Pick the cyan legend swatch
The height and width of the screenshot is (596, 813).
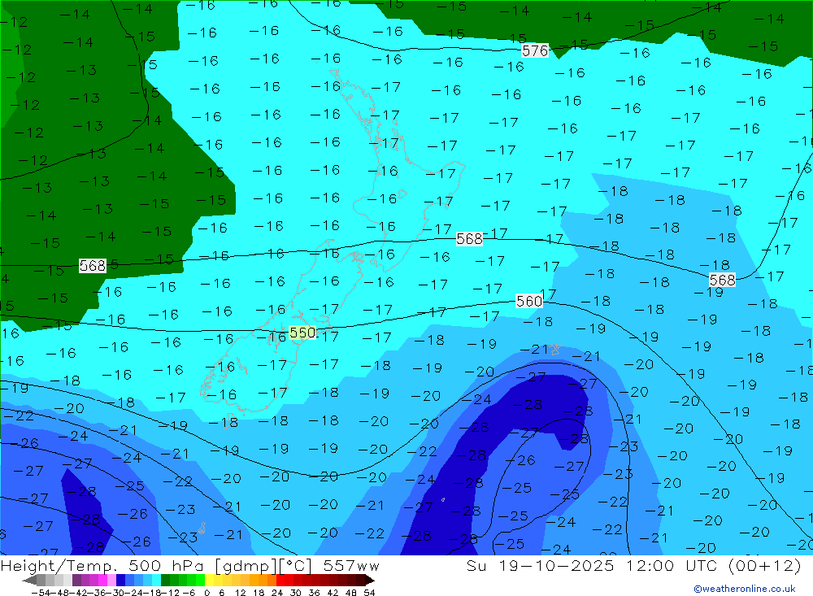pyautogui.click(x=156, y=581)
